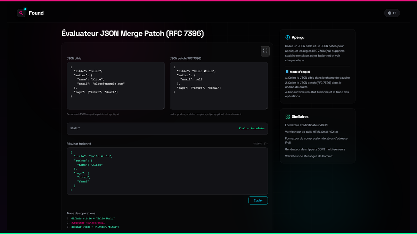The height and width of the screenshot is (234, 417).
Task: Click step '1. Collez le JSON cible'
Action: (x=317, y=78)
